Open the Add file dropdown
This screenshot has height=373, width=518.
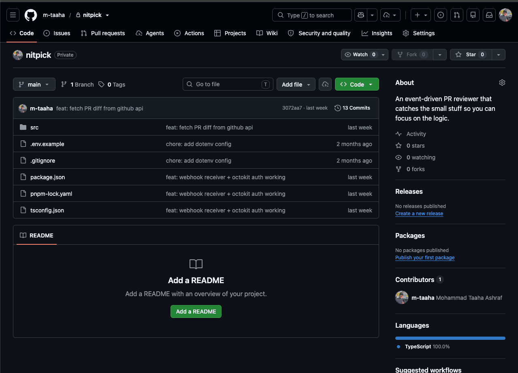pyautogui.click(x=296, y=84)
